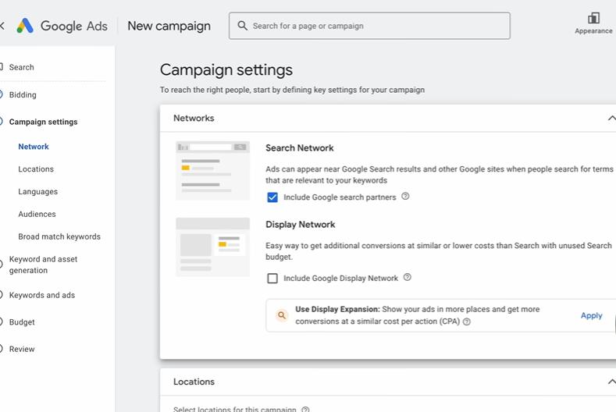616x412 pixels.
Task: Click the Display Expansion magnifier icon
Action: pos(282,316)
